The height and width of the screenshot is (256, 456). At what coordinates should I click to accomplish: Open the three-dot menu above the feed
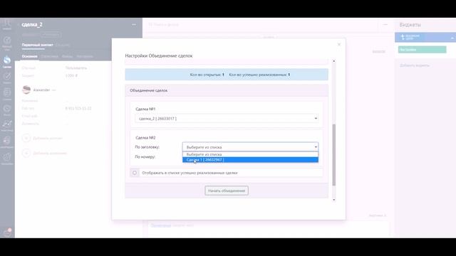click(x=385, y=25)
